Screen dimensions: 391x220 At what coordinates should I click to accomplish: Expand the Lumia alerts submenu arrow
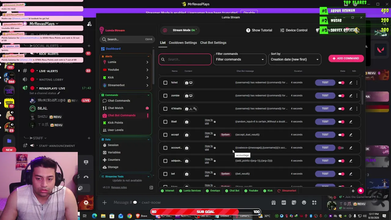(x=147, y=62)
